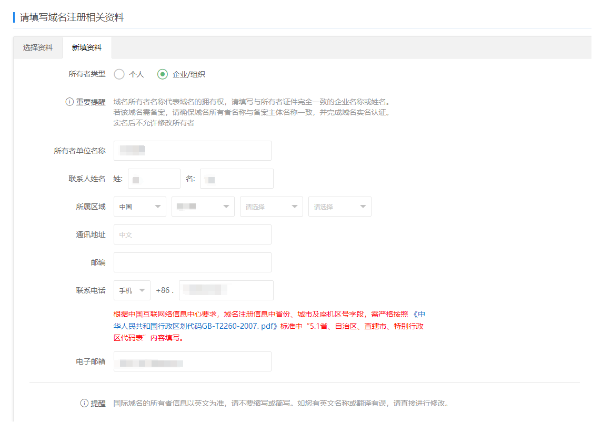The width and height of the screenshot is (602, 431).
Task: Expand the province dropdown next to 中国
Action: (203, 207)
